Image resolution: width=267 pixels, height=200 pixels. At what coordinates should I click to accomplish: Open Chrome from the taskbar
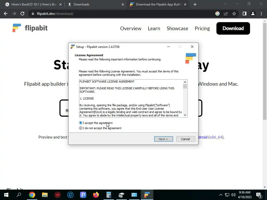32,195
